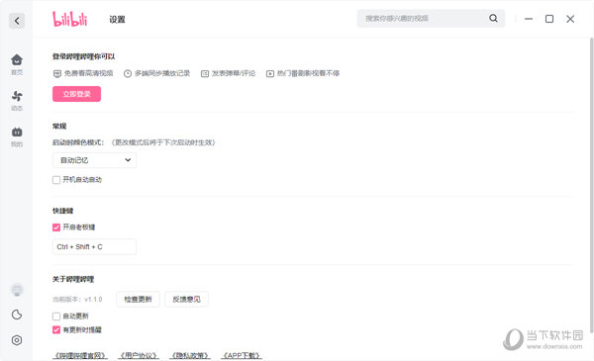Click the faded TV icon in lower sidebar

pyautogui.click(x=17, y=290)
